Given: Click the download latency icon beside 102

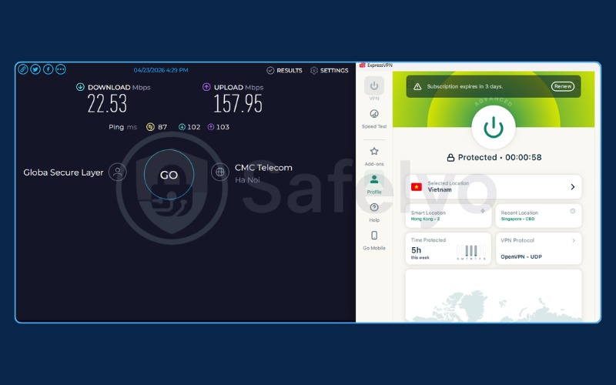Looking at the screenshot, I should pyautogui.click(x=182, y=127).
